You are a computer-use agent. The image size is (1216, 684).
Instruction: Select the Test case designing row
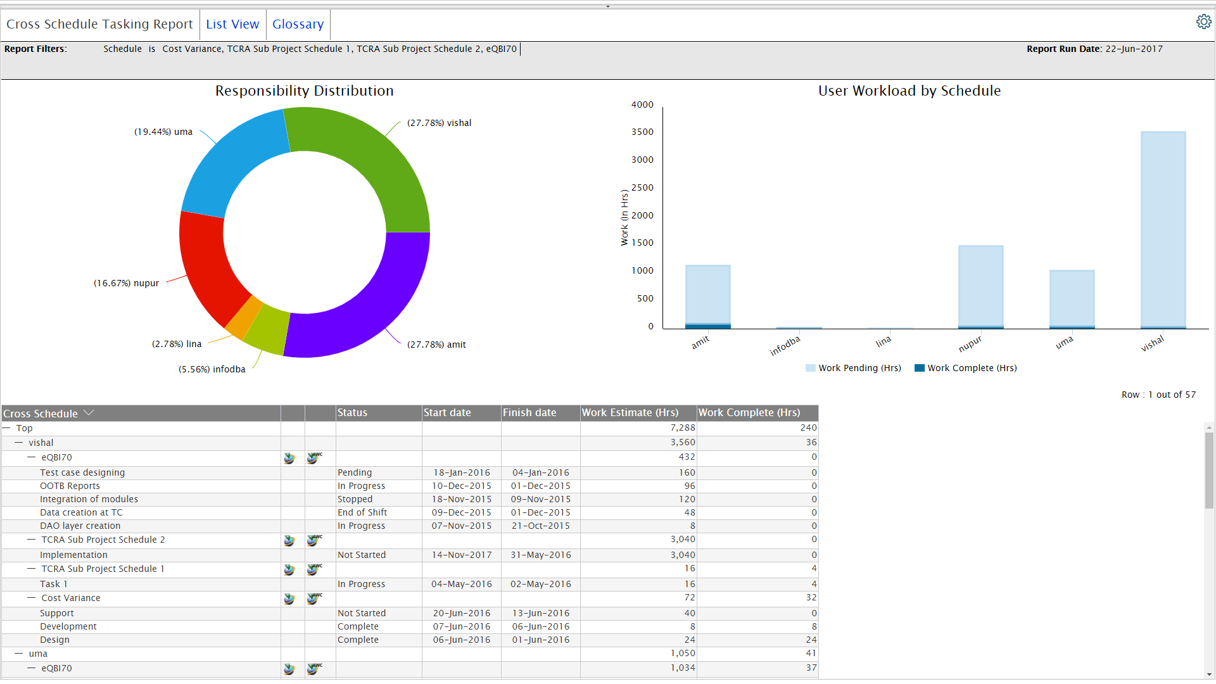point(410,472)
